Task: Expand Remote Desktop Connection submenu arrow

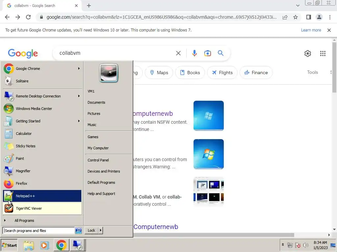Action: [x=79, y=96]
